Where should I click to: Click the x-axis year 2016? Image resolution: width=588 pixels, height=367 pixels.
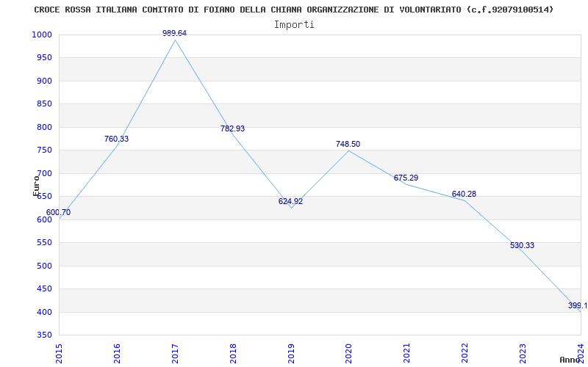click(x=117, y=354)
